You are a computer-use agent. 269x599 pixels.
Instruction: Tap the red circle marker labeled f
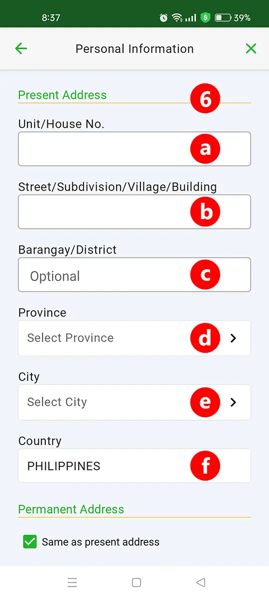(x=205, y=466)
